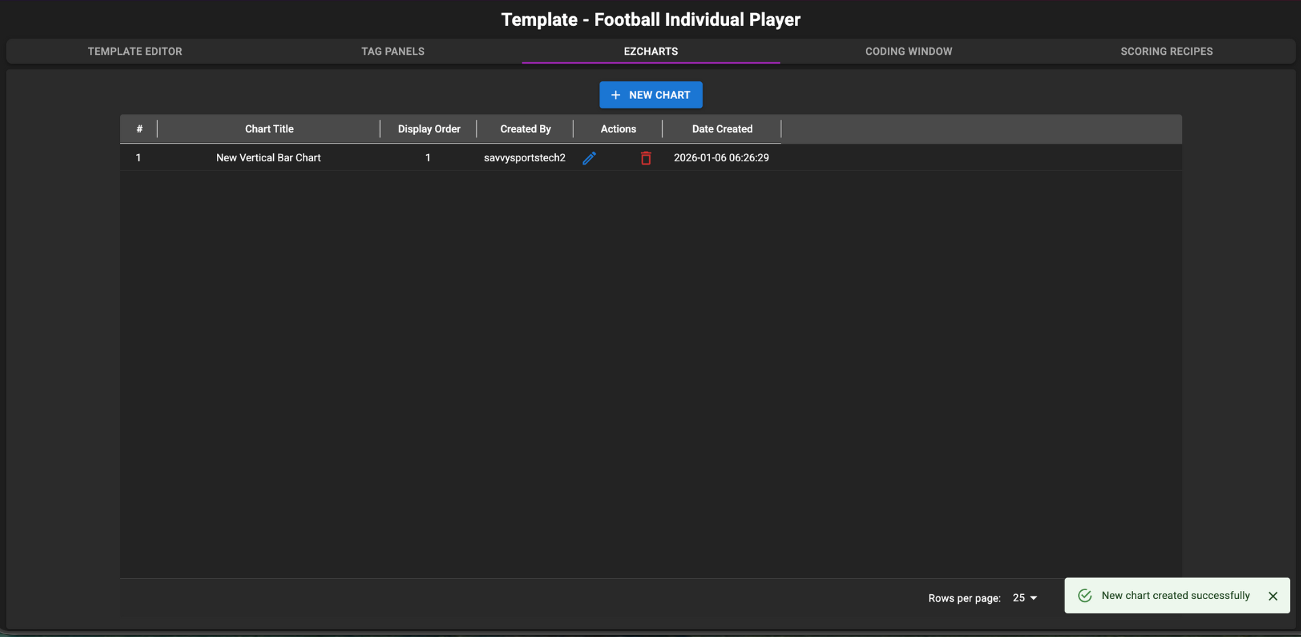Image resolution: width=1301 pixels, height=637 pixels.
Task: Dismiss the chart created success notification
Action: (x=1273, y=596)
